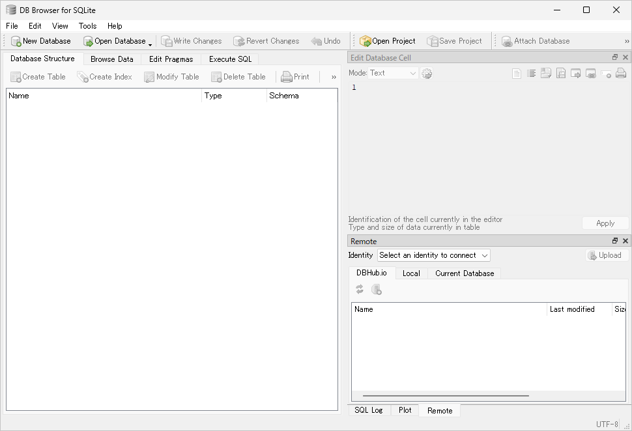This screenshot has width=632, height=431.
Task: Click the refresh icon in the DBHub.io tab
Action: click(x=360, y=290)
